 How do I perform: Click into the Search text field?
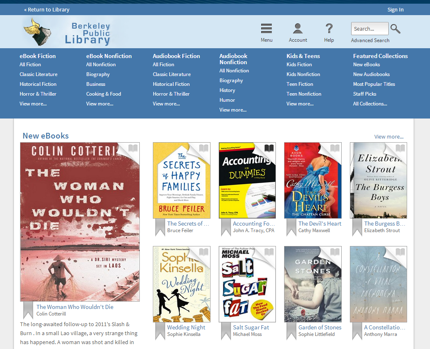coord(370,29)
